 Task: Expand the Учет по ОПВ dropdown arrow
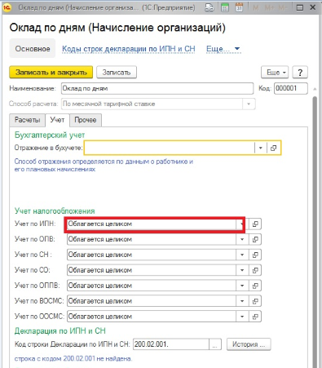point(242,239)
